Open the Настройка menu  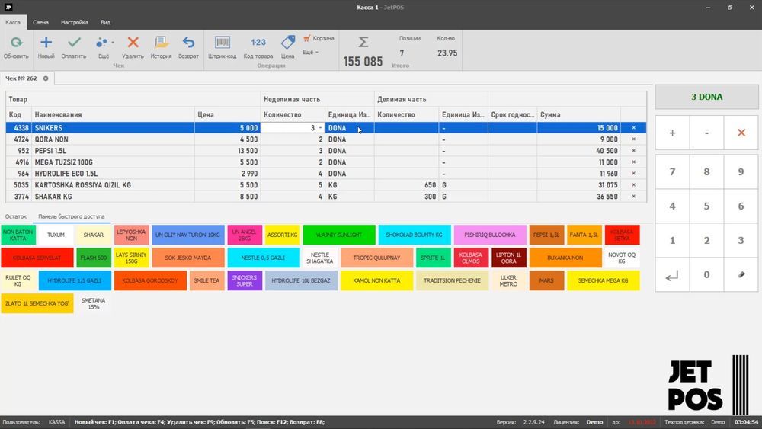75,22
